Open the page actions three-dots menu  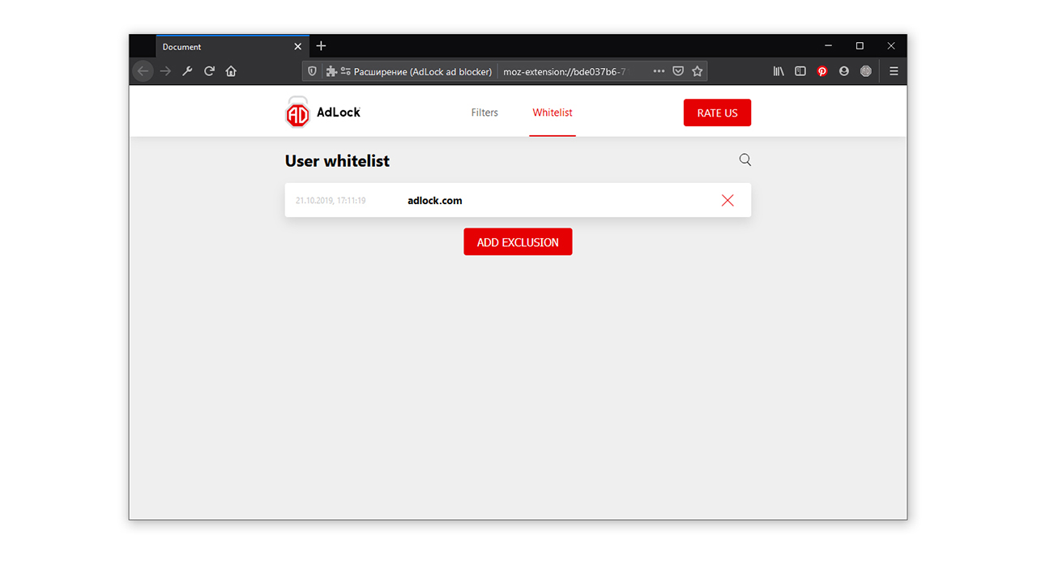(659, 71)
